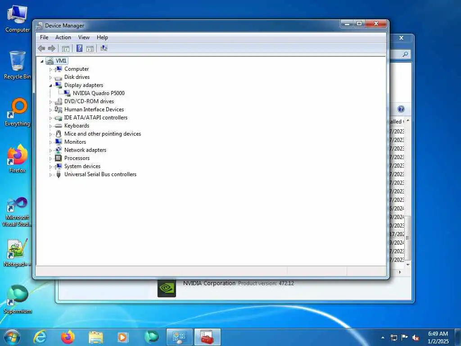Viewport: 461px width, 346px height.
Task: Select the Mice and other pointing devices label
Action: tap(103, 134)
